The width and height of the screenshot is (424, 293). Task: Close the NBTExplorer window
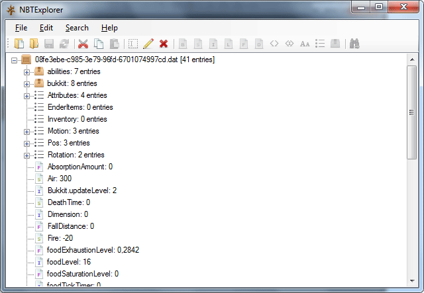tap(403, 7)
